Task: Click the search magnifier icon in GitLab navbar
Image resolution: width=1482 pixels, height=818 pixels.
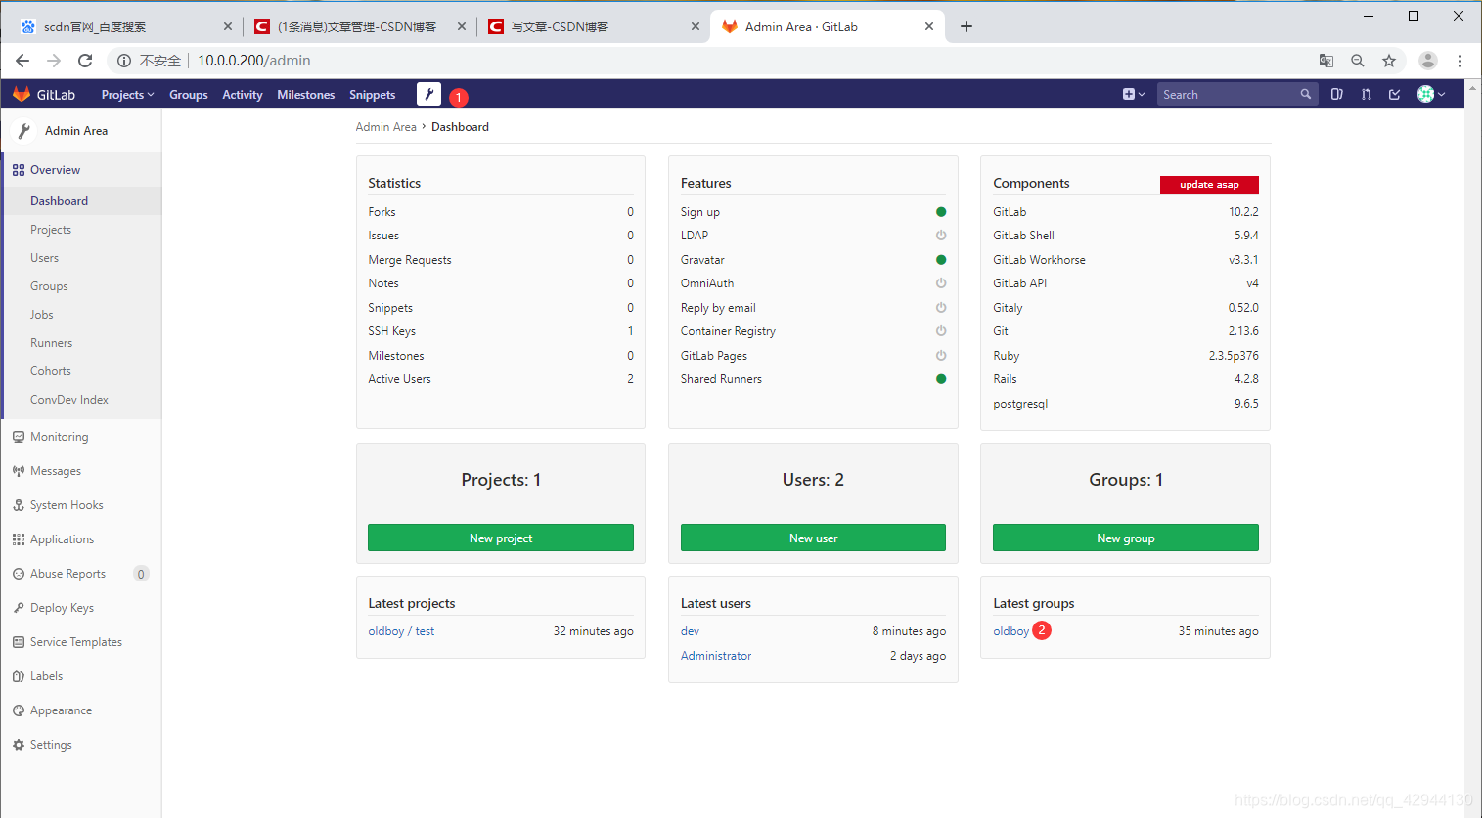Action: pyautogui.click(x=1306, y=94)
